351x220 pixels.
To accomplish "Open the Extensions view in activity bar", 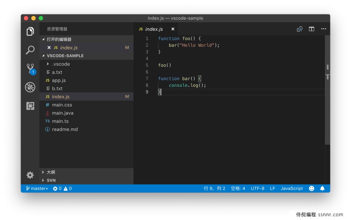I will point(30,106).
